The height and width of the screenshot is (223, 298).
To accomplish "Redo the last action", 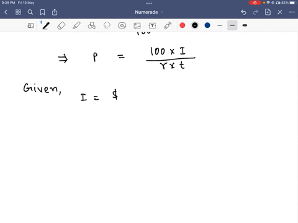I will point(256,12).
